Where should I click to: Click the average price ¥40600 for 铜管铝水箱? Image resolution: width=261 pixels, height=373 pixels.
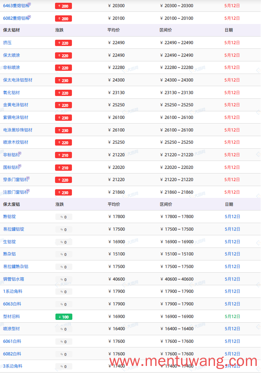tap(116, 279)
